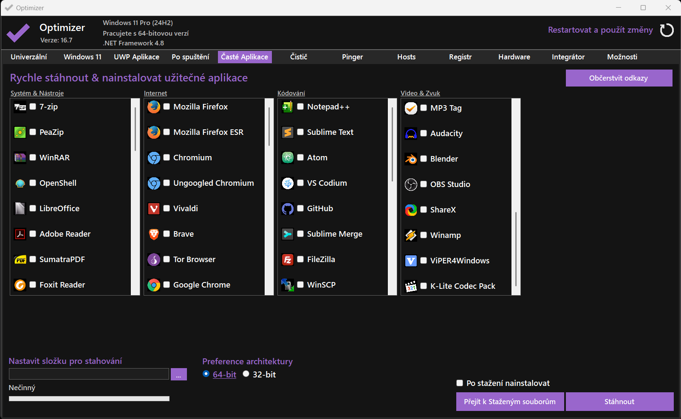Click the ViPER4Windows icon
Viewport: 681px width, 419px height.
tap(411, 261)
